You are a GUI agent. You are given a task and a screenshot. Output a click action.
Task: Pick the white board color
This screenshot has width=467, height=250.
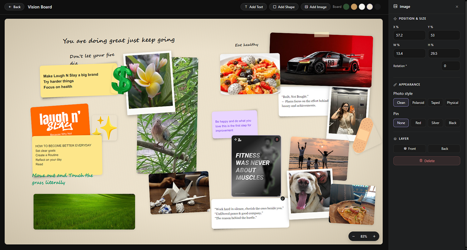(362, 7)
